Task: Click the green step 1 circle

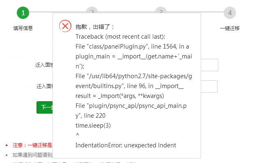Action: (23, 13)
